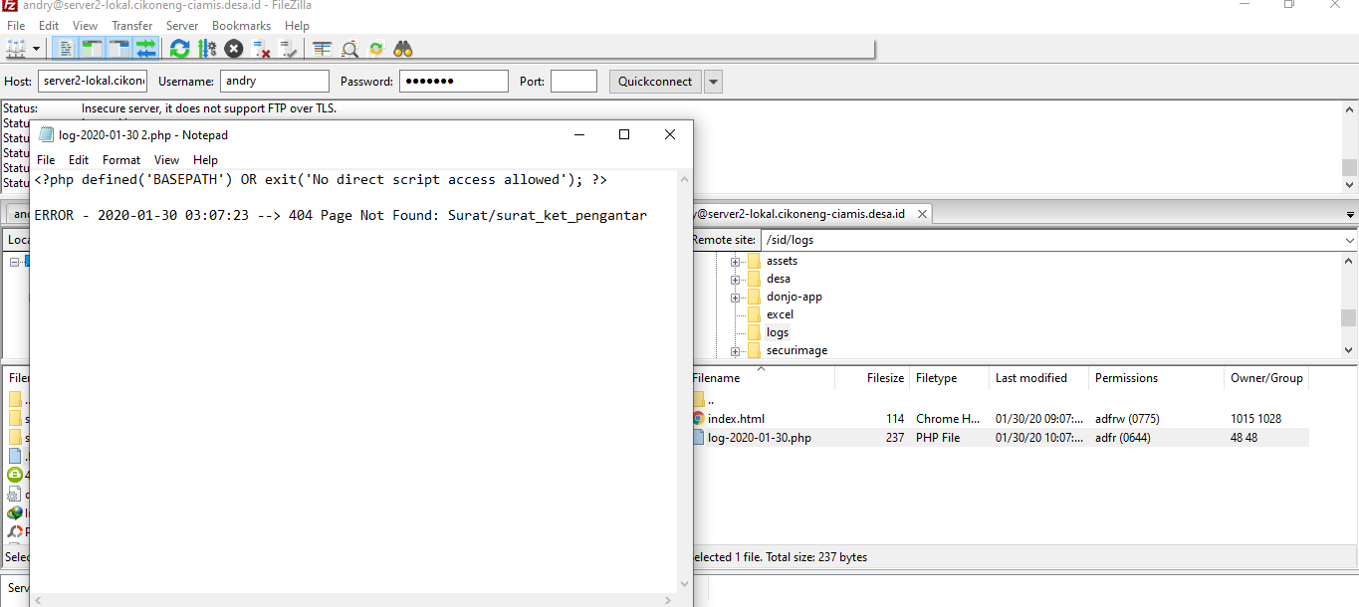Open the Site Manager dropdown arrow
1359x607 pixels.
pos(37,48)
